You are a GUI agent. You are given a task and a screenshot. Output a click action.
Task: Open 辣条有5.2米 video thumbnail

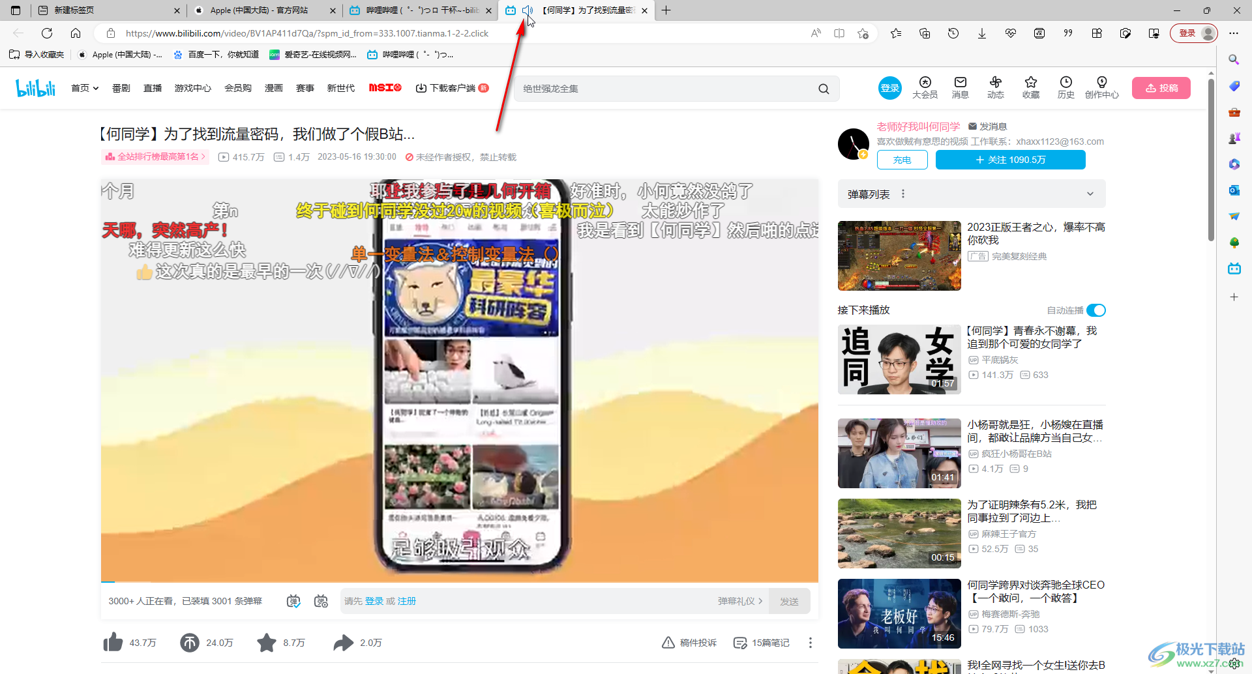899,533
